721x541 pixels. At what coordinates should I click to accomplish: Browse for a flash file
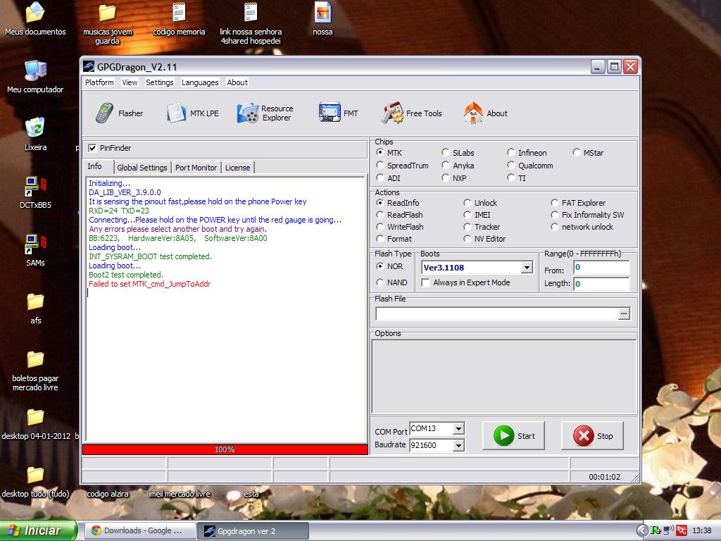tap(624, 313)
